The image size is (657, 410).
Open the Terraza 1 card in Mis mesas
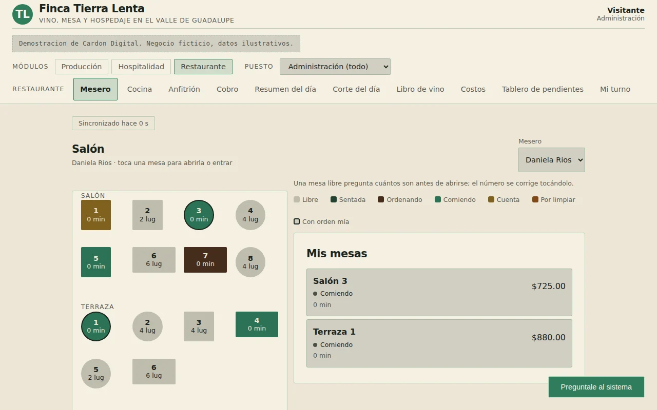click(439, 343)
